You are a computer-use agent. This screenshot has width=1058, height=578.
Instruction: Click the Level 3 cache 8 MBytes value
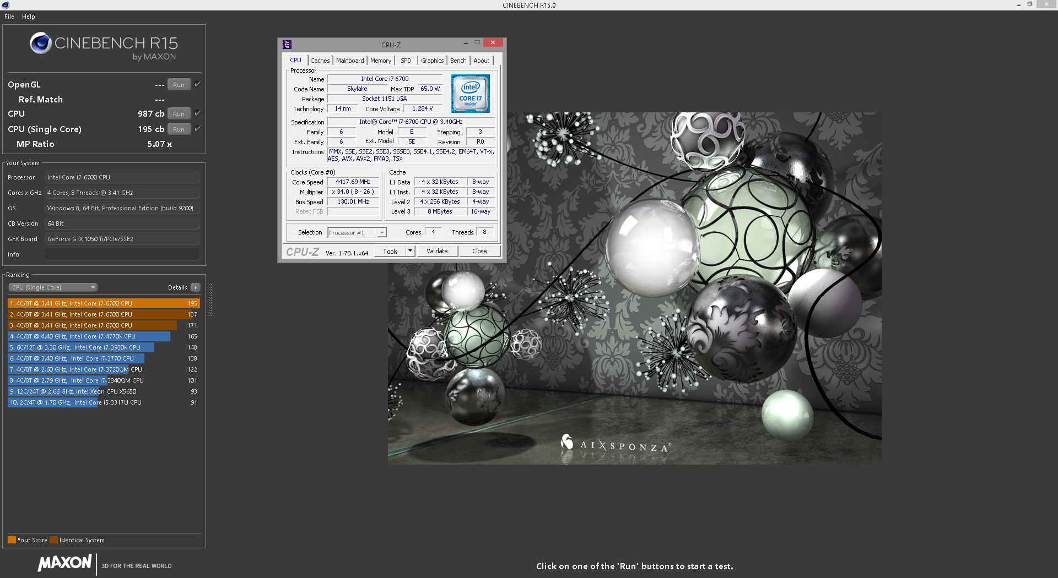tap(440, 211)
